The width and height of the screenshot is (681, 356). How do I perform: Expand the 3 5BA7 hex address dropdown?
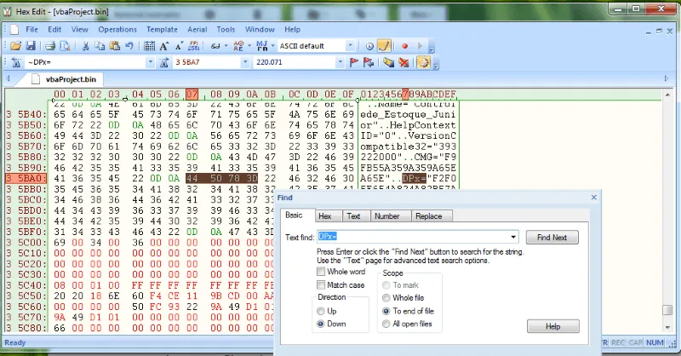click(245, 62)
